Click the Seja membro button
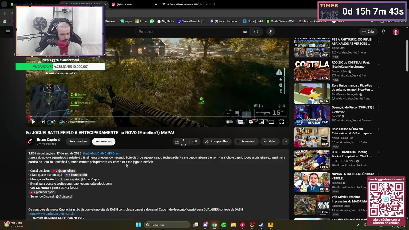The width and height of the screenshot is (409, 230). [x=78, y=142]
